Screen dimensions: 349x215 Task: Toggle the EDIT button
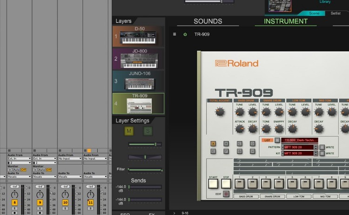[226, 194]
